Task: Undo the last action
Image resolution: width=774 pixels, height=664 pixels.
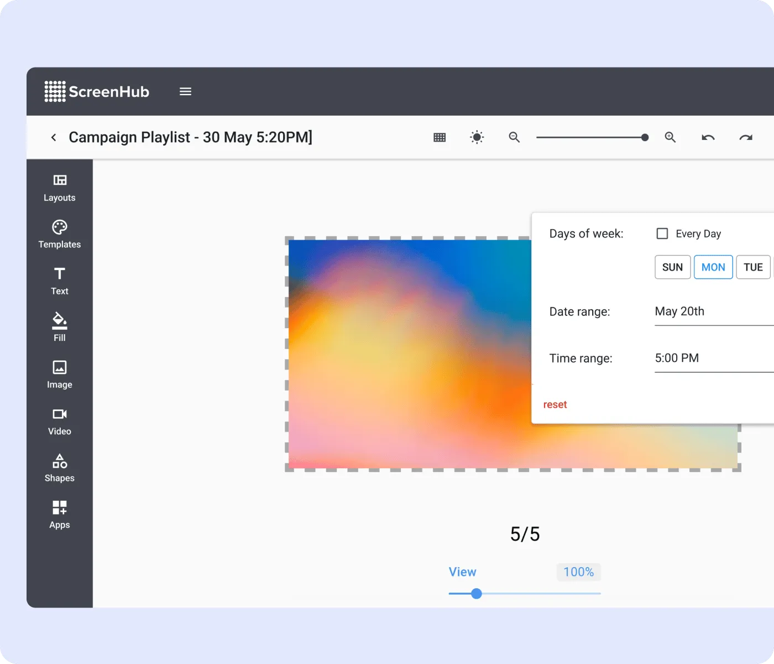Action: (708, 137)
